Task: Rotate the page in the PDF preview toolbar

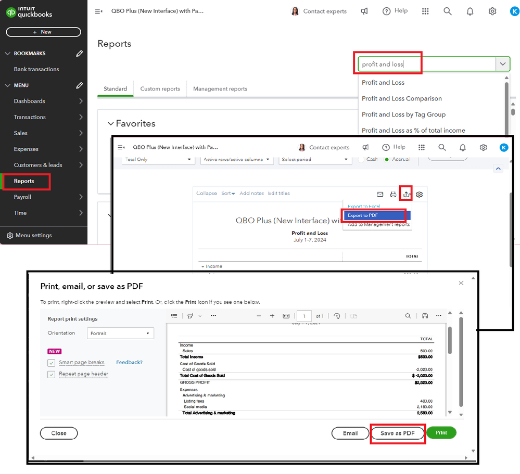Action: click(337, 316)
